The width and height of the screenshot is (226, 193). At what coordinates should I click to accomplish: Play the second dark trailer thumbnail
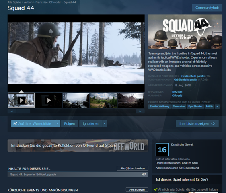49,100
